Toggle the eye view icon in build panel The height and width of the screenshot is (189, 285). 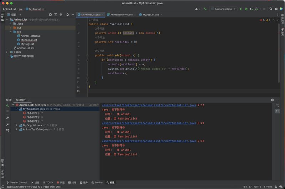7,130
